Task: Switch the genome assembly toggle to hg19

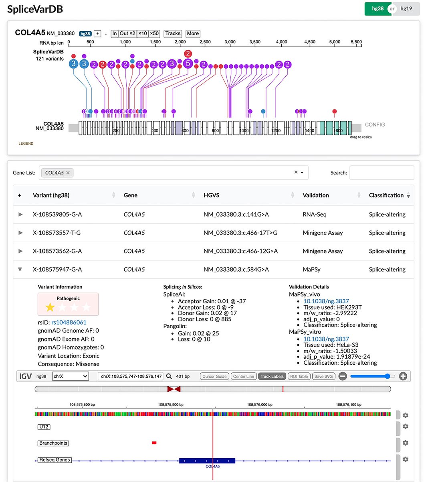Action: point(407,8)
